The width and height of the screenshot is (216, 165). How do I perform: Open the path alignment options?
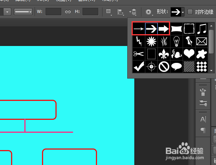121,12
